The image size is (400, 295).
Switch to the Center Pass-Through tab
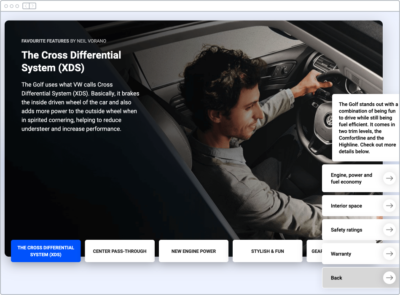(x=120, y=251)
